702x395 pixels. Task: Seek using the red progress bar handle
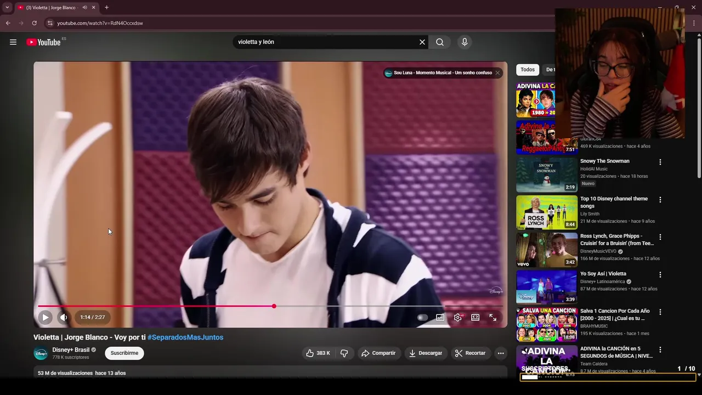(x=274, y=306)
